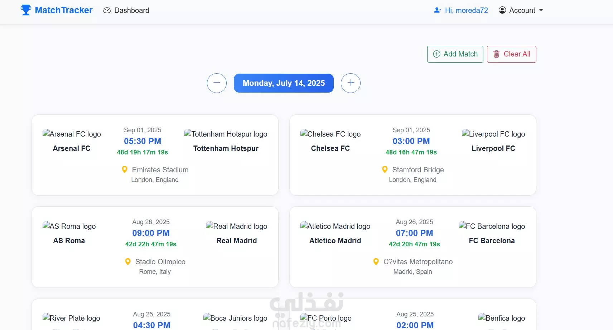Click the Atletico Madrid logo image

(335, 226)
